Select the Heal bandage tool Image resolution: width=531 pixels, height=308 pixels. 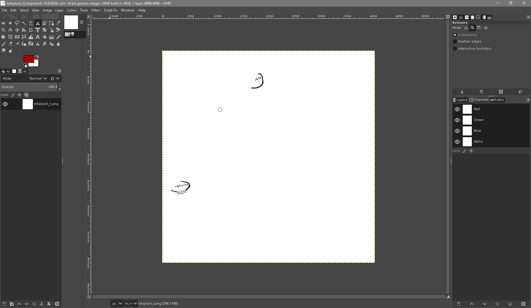45,44
